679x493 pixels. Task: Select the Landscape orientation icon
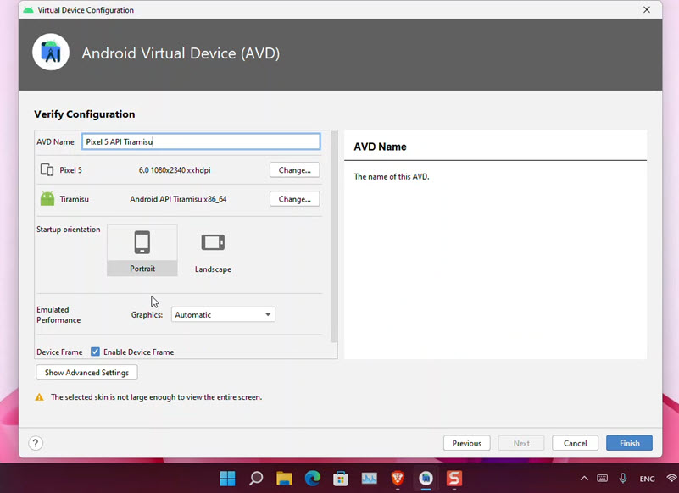(x=213, y=242)
